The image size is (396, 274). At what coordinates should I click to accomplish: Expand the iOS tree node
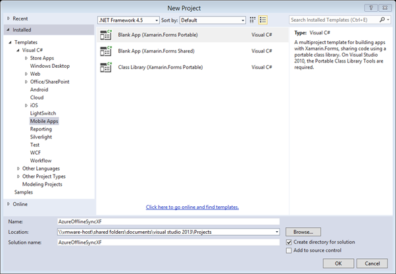26,105
